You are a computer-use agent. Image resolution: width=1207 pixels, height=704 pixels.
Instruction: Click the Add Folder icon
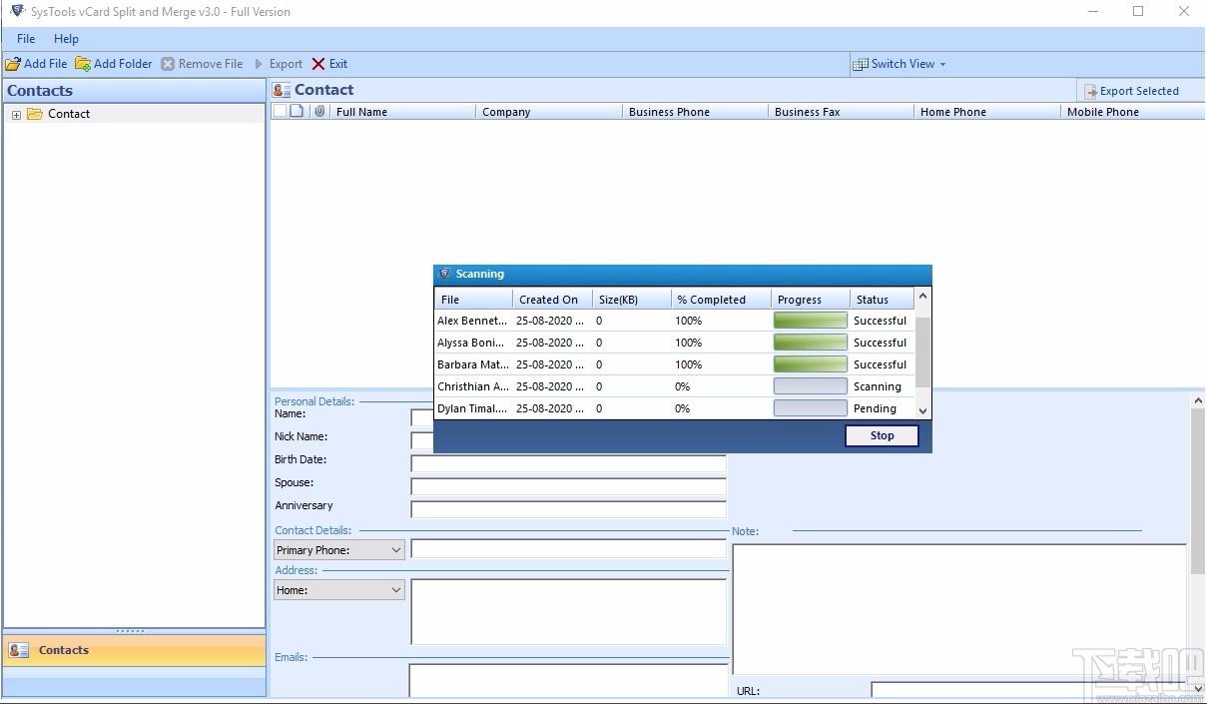click(x=83, y=64)
